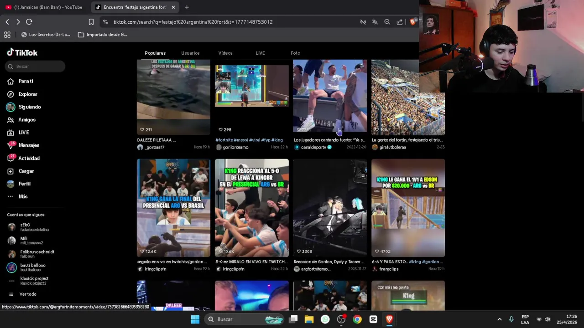
Task: Click #fortnite #messi #viral caption
Action: pyautogui.click(x=249, y=140)
